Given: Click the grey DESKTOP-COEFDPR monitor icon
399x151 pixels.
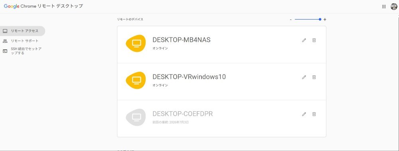Looking at the screenshot, I should coord(136,117).
